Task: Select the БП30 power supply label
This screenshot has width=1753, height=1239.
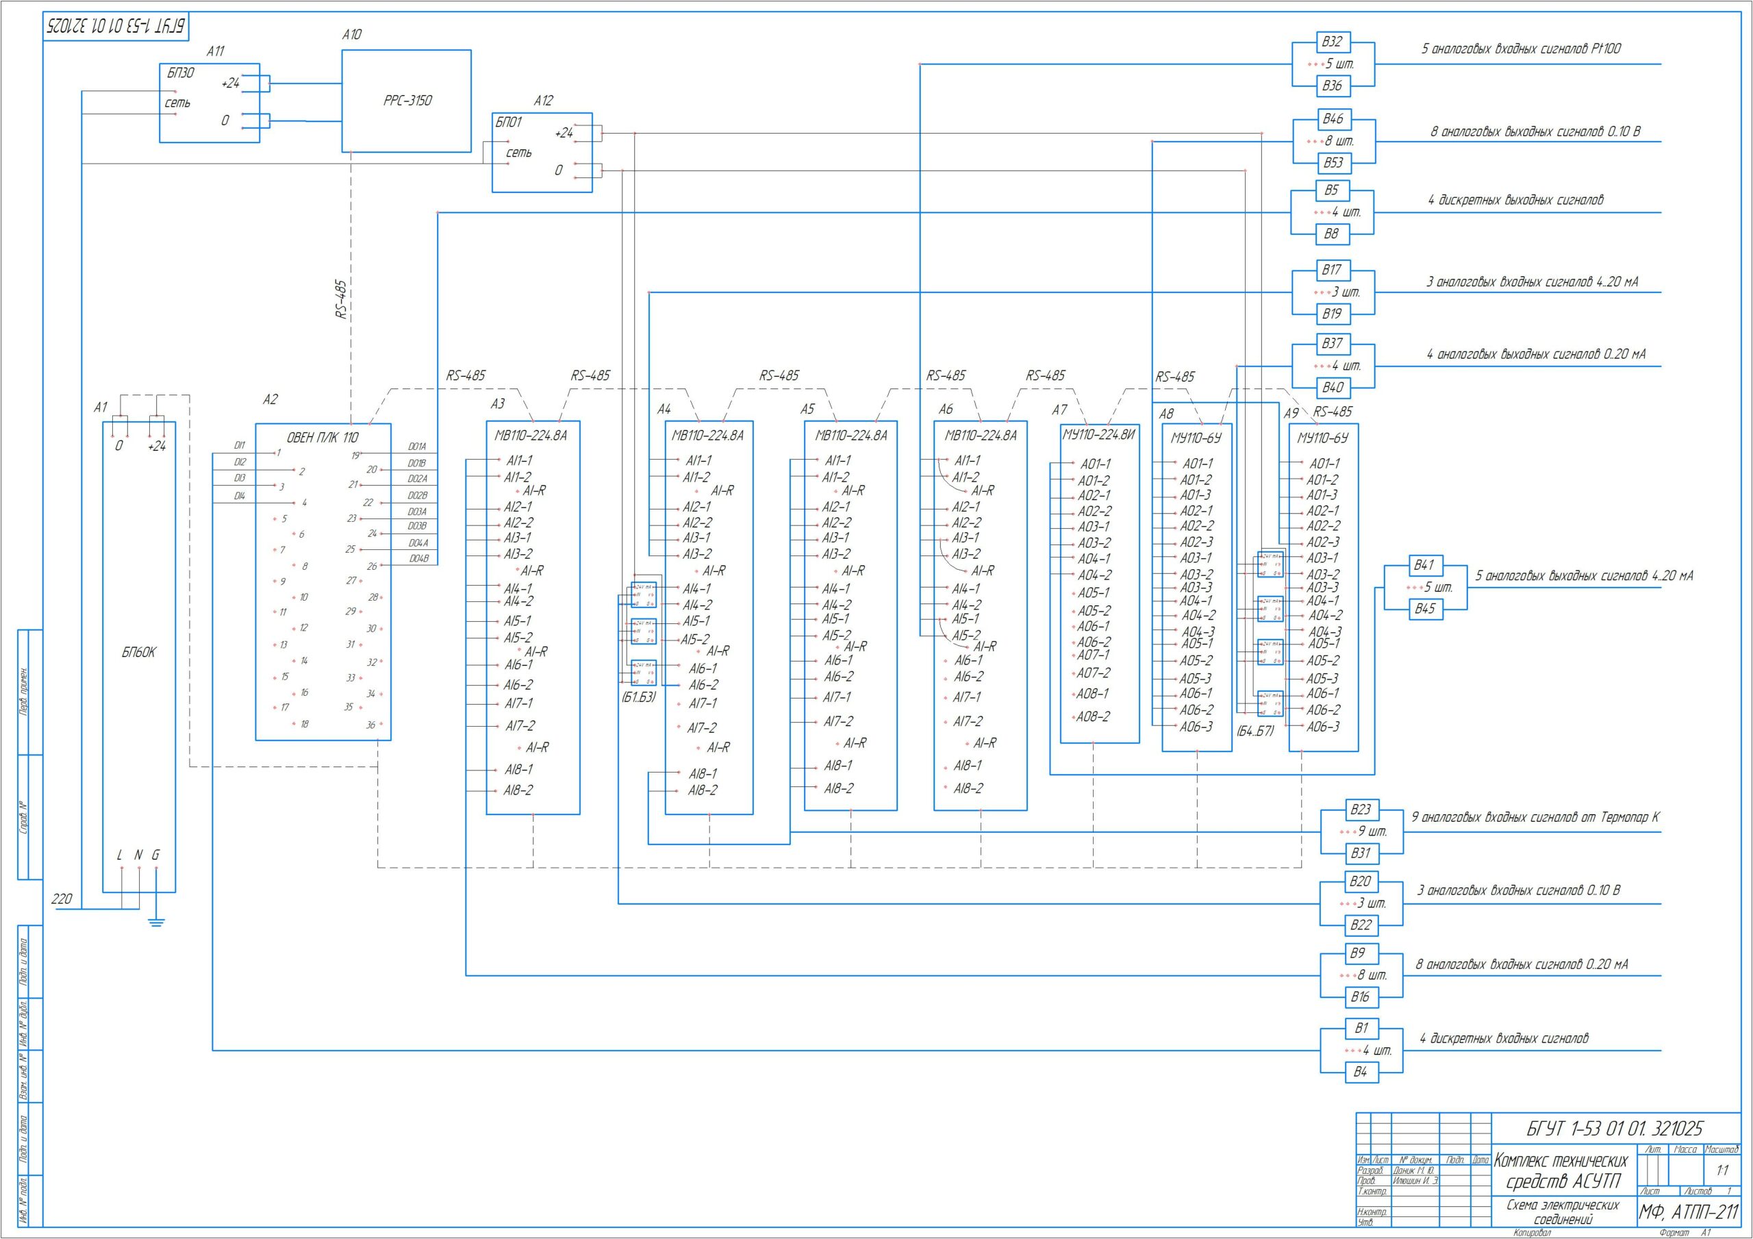Action: point(181,73)
